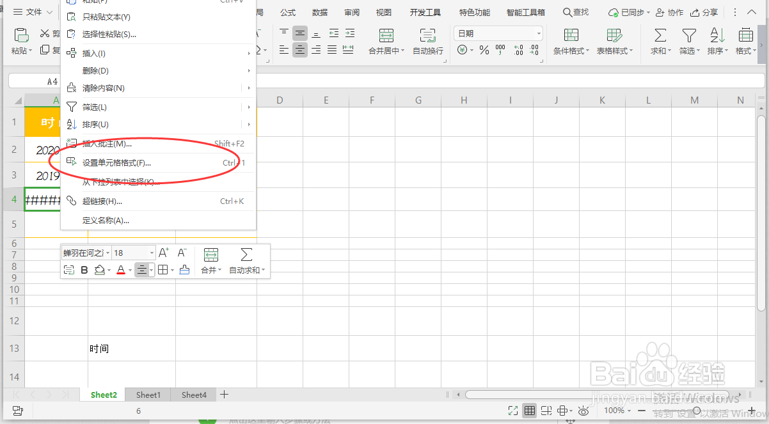Click the search magnifier (查找) icon
769x424 pixels.
coord(567,12)
